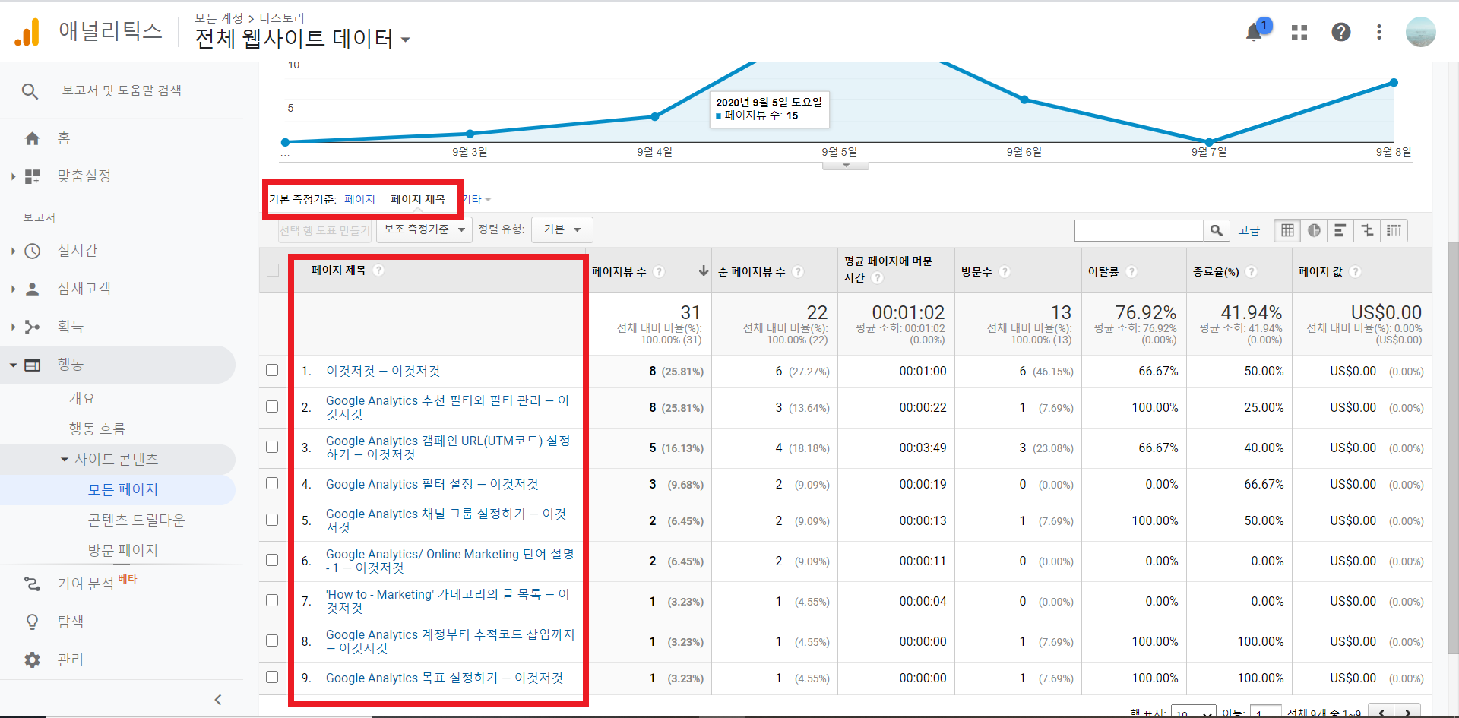The height and width of the screenshot is (718, 1459).
Task: Click the user profile avatar
Action: 1420,32
